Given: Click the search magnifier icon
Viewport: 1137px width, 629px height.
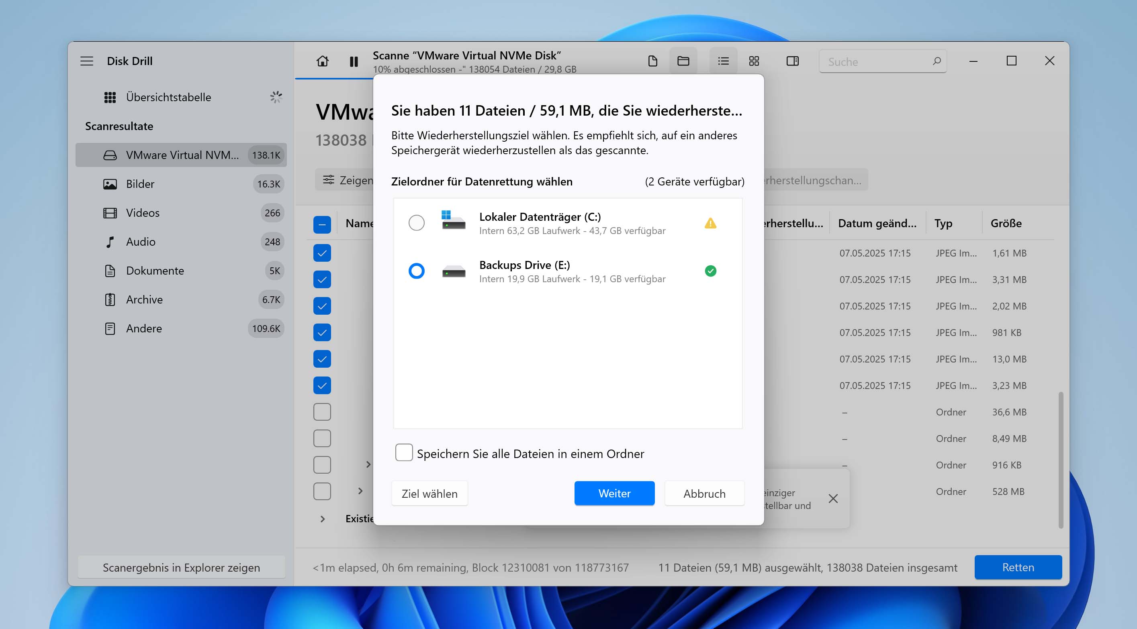Looking at the screenshot, I should (x=936, y=61).
